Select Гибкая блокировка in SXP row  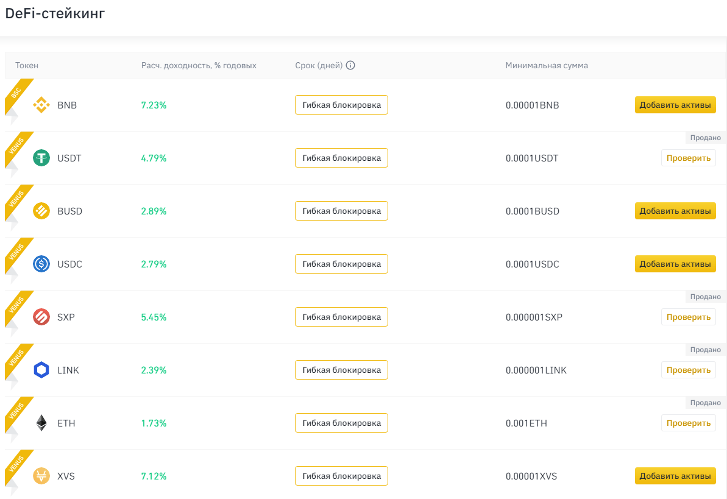point(341,317)
